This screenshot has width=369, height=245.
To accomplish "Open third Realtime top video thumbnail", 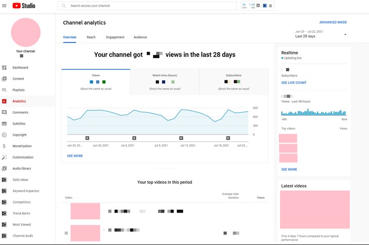I will click(x=288, y=158).
